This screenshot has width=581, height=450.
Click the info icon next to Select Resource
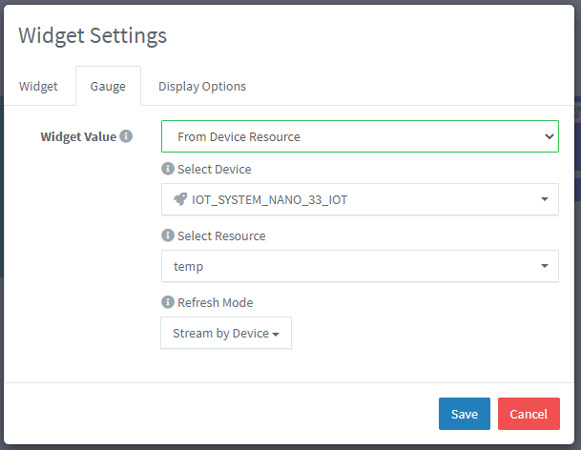click(x=168, y=235)
